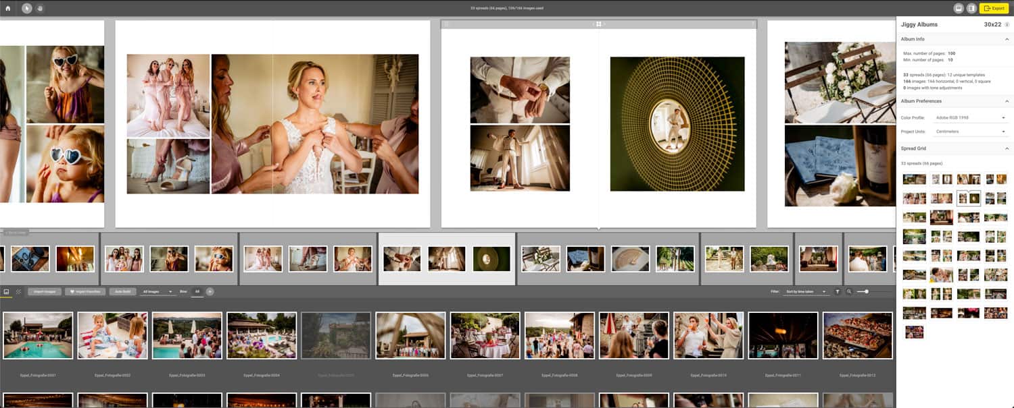Open the Color Profile dropdown showing Adobe RGB 1998
The height and width of the screenshot is (408, 1014).
(x=971, y=117)
